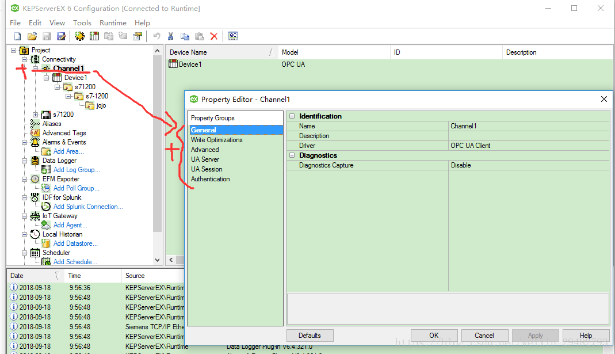Click the Add Datastore link

coord(75,243)
